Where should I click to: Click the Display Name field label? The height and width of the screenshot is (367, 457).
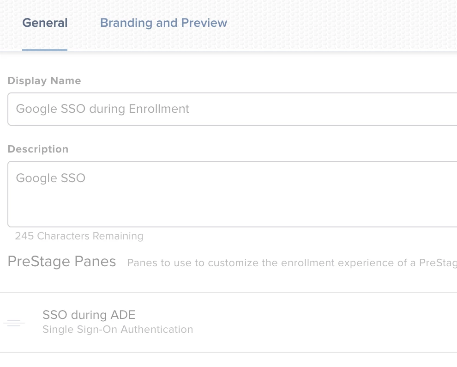44,81
